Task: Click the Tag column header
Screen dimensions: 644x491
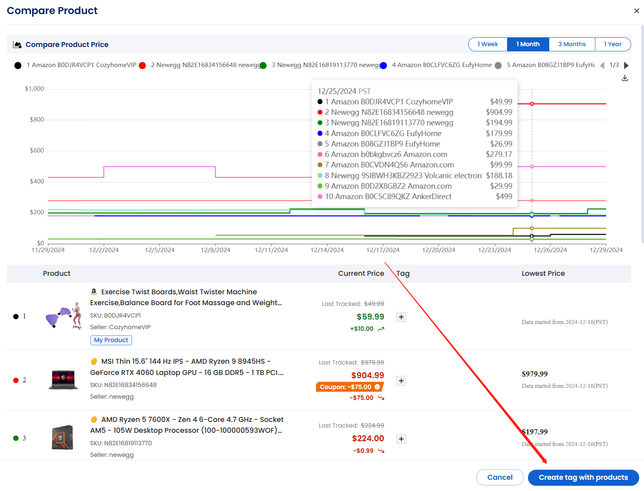Action: pyautogui.click(x=403, y=273)
